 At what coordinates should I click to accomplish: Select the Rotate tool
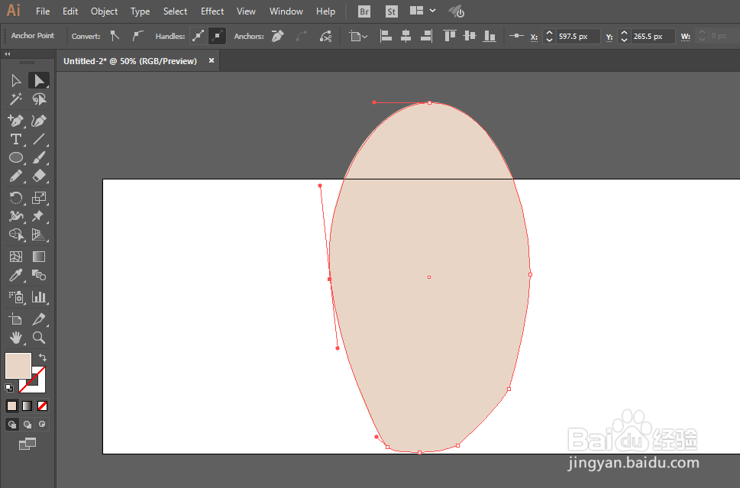16,197
